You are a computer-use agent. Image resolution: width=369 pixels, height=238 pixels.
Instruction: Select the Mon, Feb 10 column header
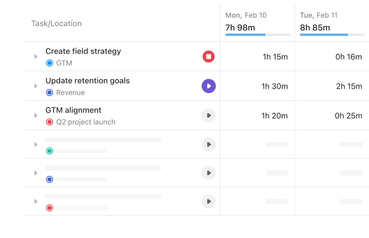(246, 15)
